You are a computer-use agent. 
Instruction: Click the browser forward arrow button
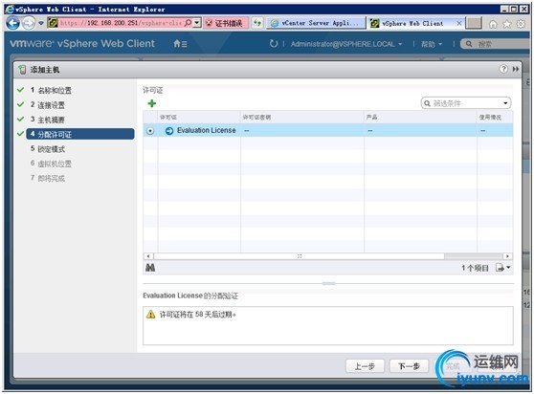[29, 24]
